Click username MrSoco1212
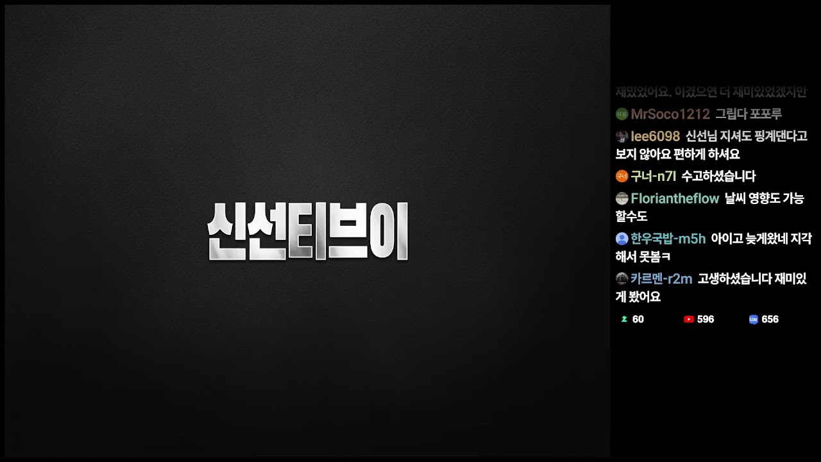The height and width of the screenshot is (462, 821). (x=670, y=114)
